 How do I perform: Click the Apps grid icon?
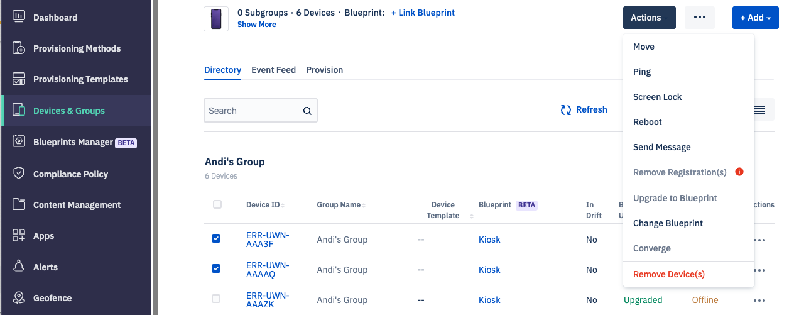point(19,236)
